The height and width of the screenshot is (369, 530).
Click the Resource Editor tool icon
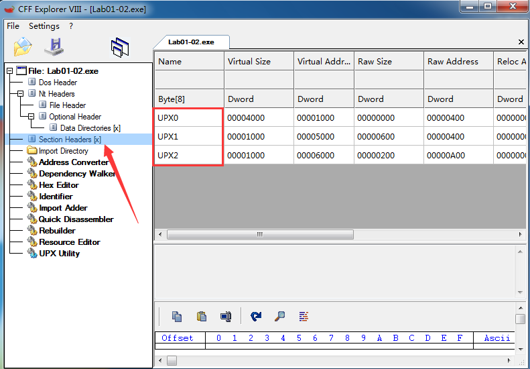(x=32, y=242)
